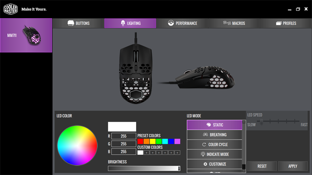Click the brightness slider bar

(144, 169)
